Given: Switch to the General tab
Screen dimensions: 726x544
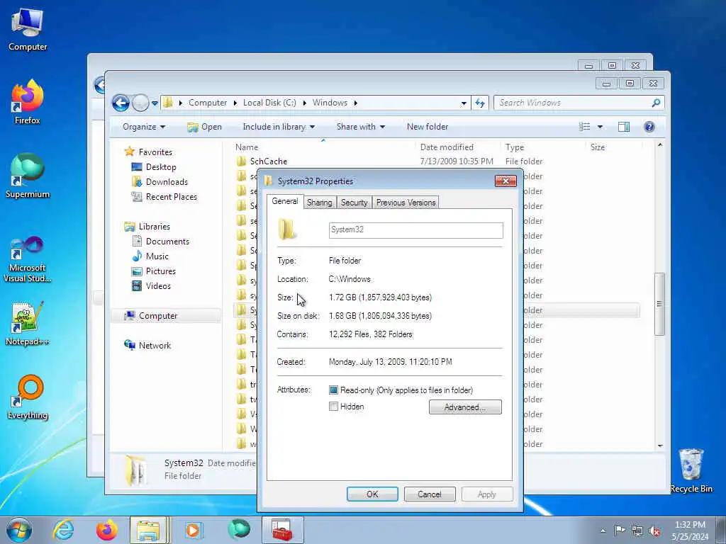Looking at the screenshot, I should pyautogui.click(x=285, y=201).
